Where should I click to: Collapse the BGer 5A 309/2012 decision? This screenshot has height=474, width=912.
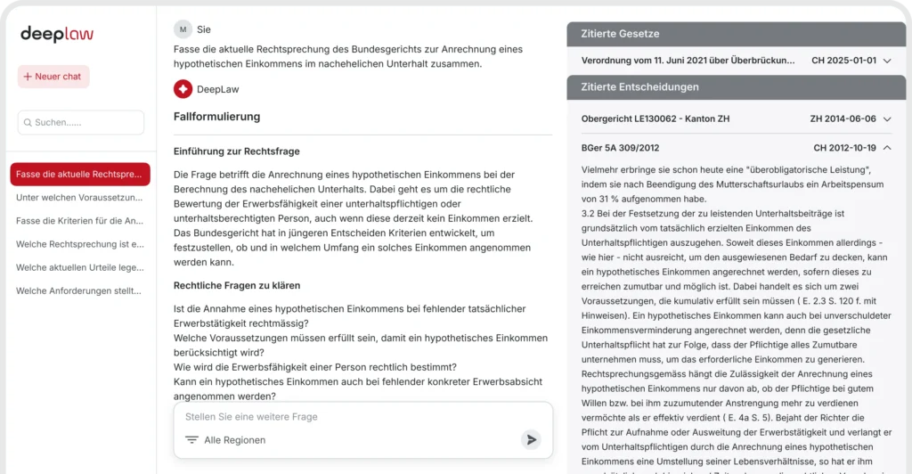tap(887, 148)
